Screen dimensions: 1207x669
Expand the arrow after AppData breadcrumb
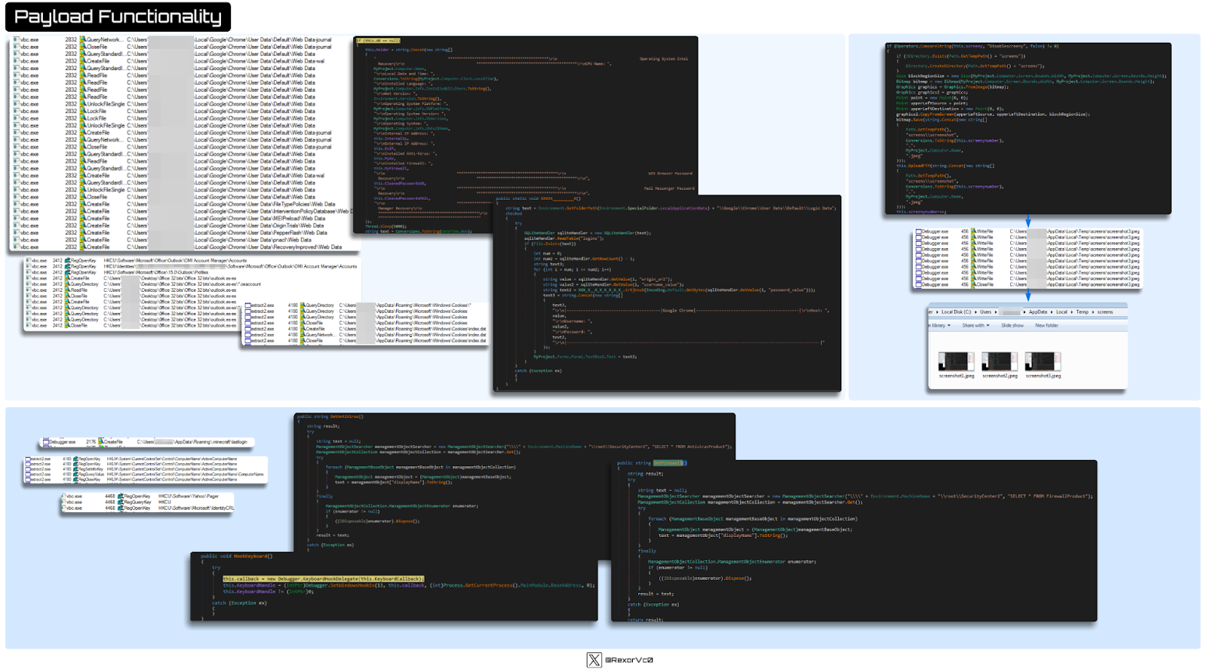click(x=1052, y=312)
